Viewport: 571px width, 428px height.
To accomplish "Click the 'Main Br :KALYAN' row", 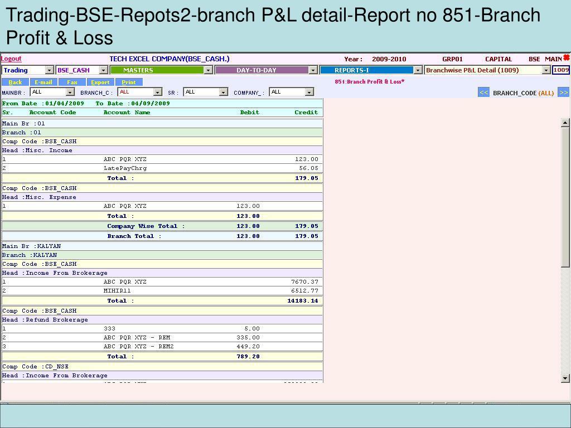I will point(162,246).
